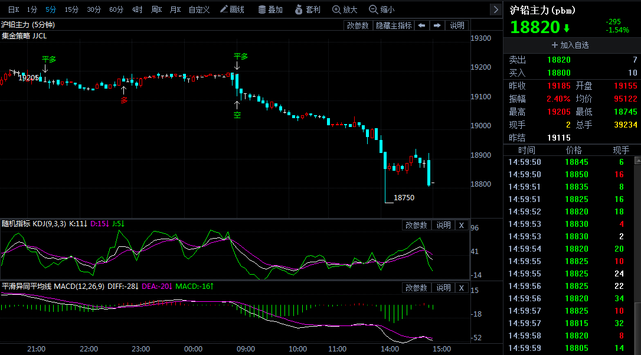Open 说明 for the main indicator

pos(457,25)
